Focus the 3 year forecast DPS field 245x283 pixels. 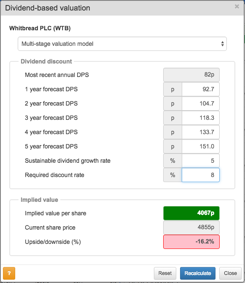(200, 118)
